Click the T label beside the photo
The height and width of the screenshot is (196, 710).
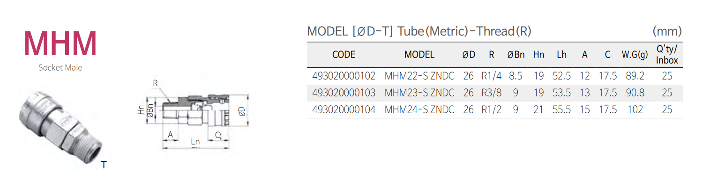[104, 165]
